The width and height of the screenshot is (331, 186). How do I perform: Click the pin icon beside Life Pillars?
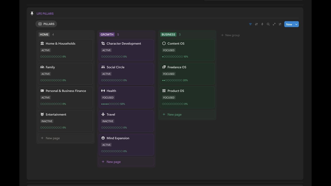pyautogui.click(x=32, y=14)
